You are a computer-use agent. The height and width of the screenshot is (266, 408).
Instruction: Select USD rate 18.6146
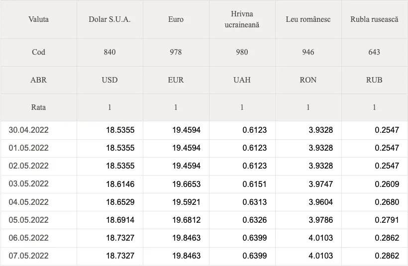coord(120,184)
